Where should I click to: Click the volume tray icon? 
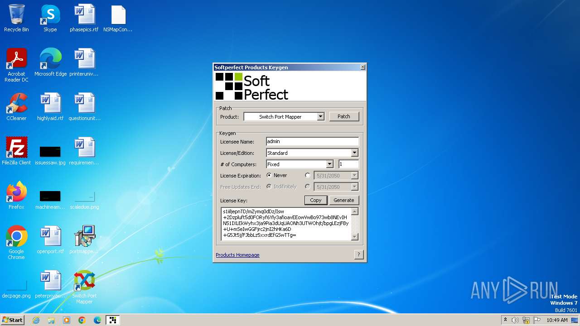pos(515,320)
